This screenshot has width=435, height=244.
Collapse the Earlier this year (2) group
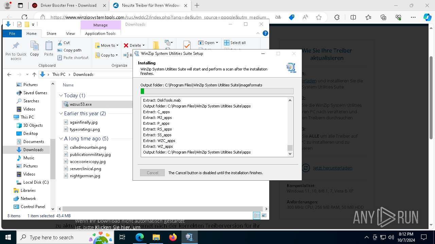tap(61, 114)
